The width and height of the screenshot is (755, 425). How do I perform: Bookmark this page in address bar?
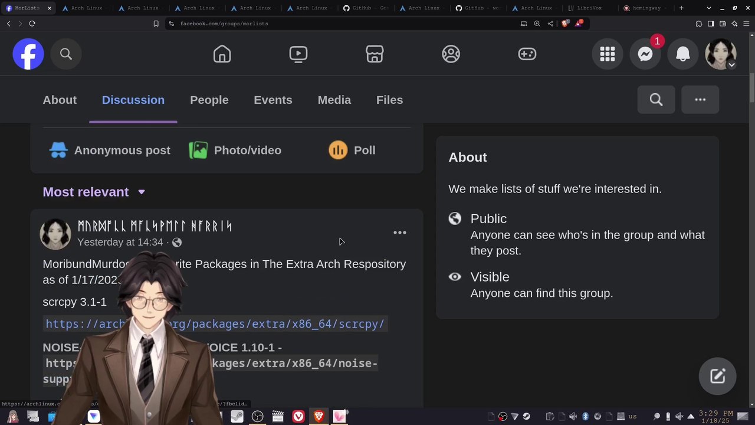tap(156, 24)
